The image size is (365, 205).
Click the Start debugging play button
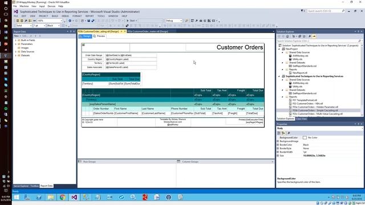click(128, 20)
